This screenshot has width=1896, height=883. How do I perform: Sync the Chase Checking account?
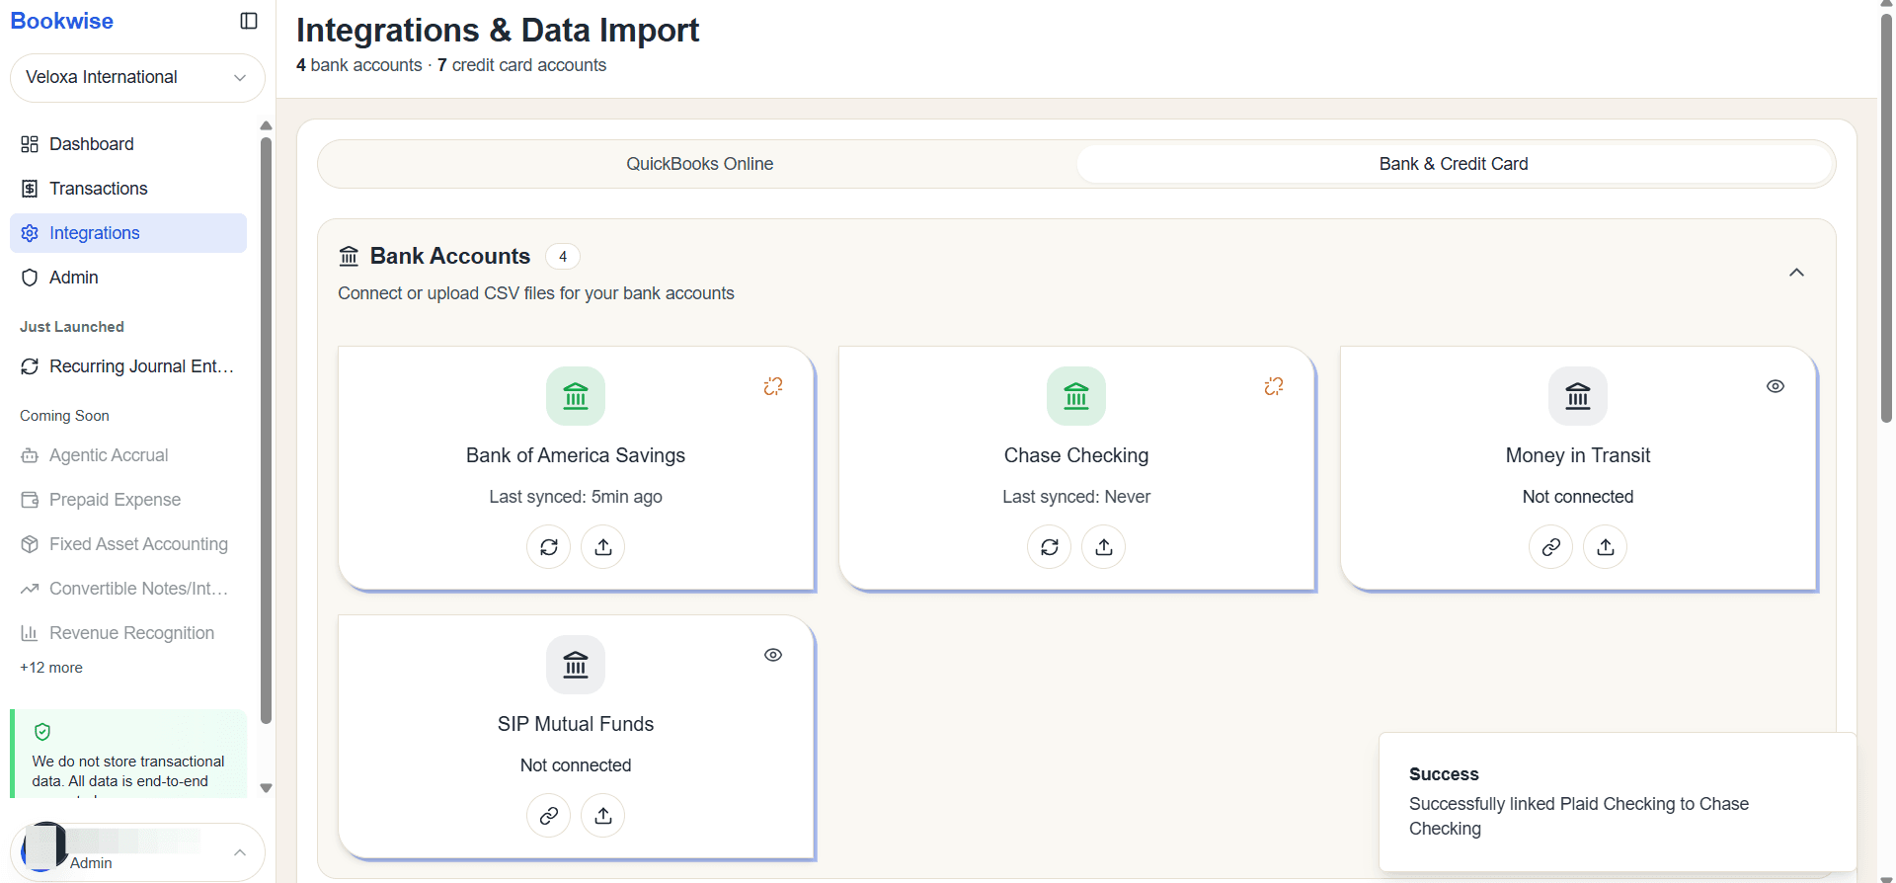[x=1050, y=547]
